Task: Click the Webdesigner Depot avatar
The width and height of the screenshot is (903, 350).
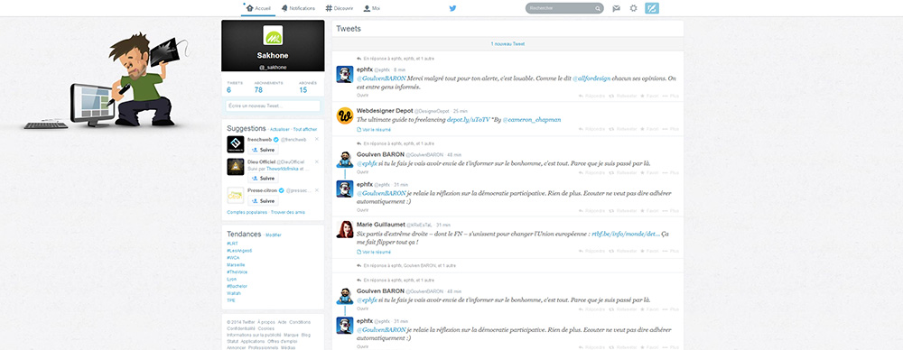Action: point(344,115)
